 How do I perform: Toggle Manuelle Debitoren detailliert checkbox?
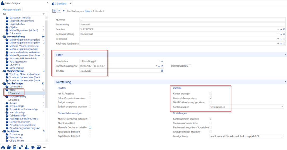pos(90,127)
